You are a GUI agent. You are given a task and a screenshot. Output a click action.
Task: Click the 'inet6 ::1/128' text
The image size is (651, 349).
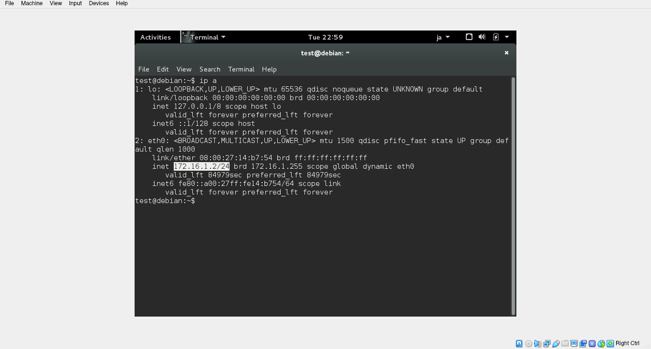coord(180,123)
